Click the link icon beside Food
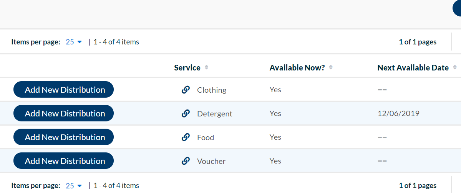This screenshot has width=461, height=193. [186, 137]
